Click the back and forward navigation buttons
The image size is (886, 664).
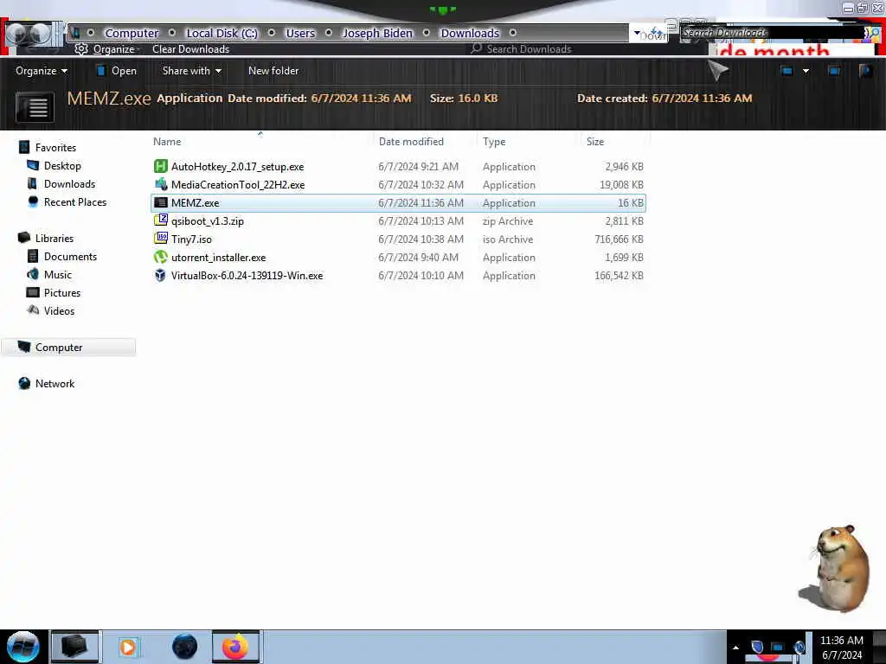[x=29, y=34]
